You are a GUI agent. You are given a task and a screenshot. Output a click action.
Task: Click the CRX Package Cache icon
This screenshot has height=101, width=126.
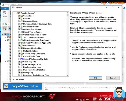coord(22,64)
